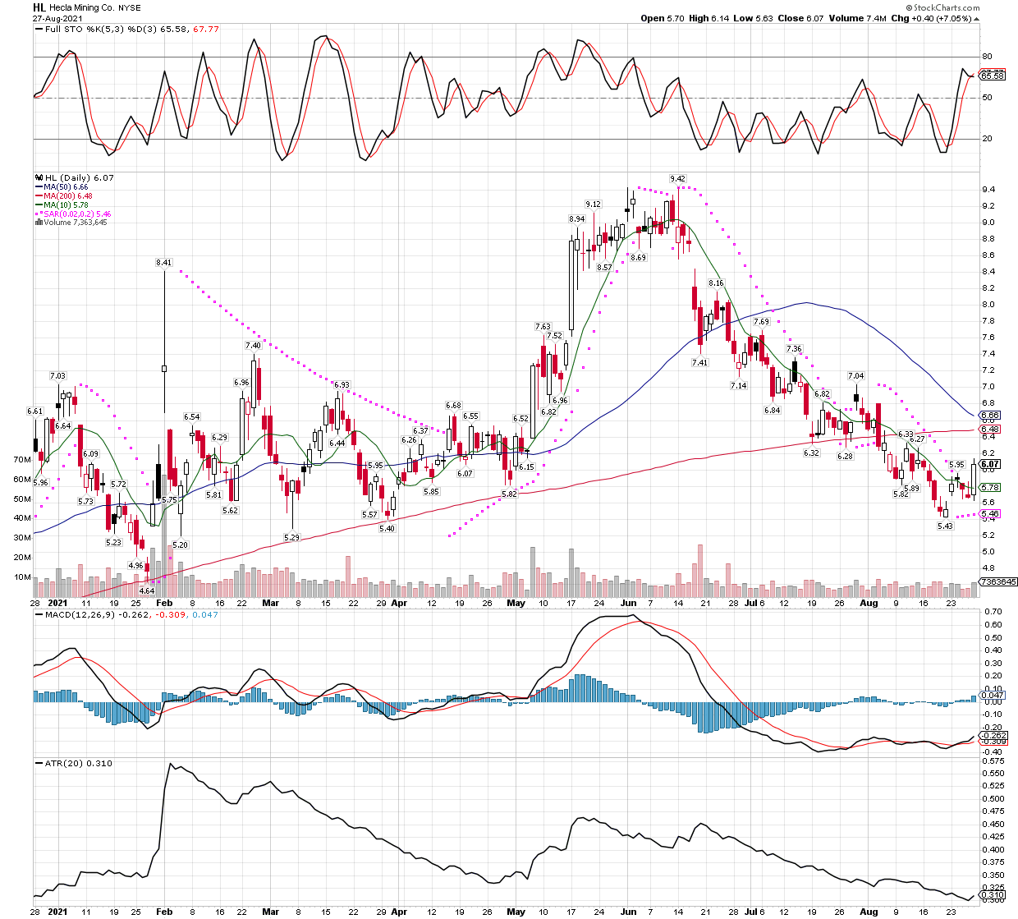Screen dimensions: 1018x919
Task: Click the 7.63 price label
Action: pos(543,327)
